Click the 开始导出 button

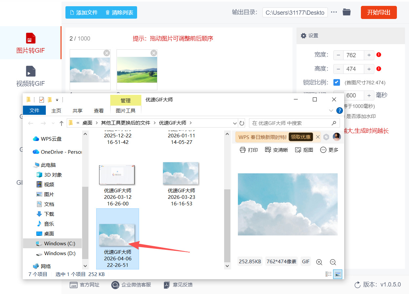(x=379, y=12)
